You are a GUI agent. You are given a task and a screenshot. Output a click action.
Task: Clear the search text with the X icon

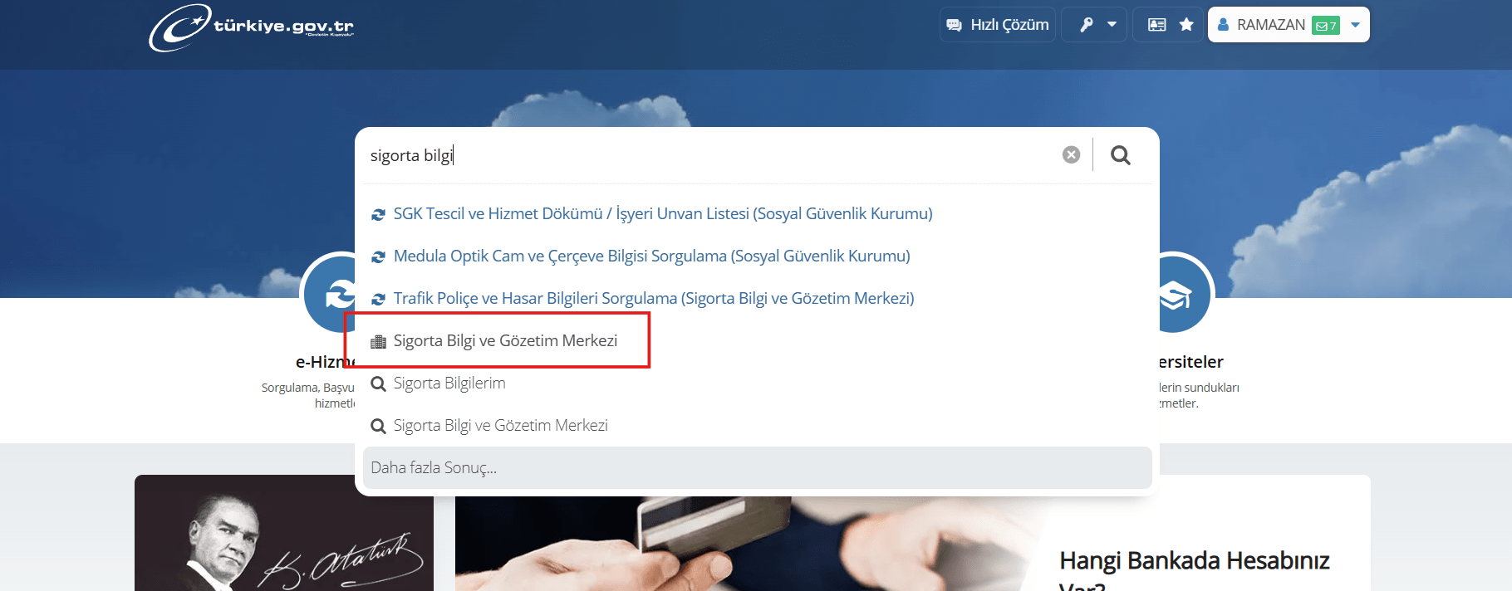1072,155
